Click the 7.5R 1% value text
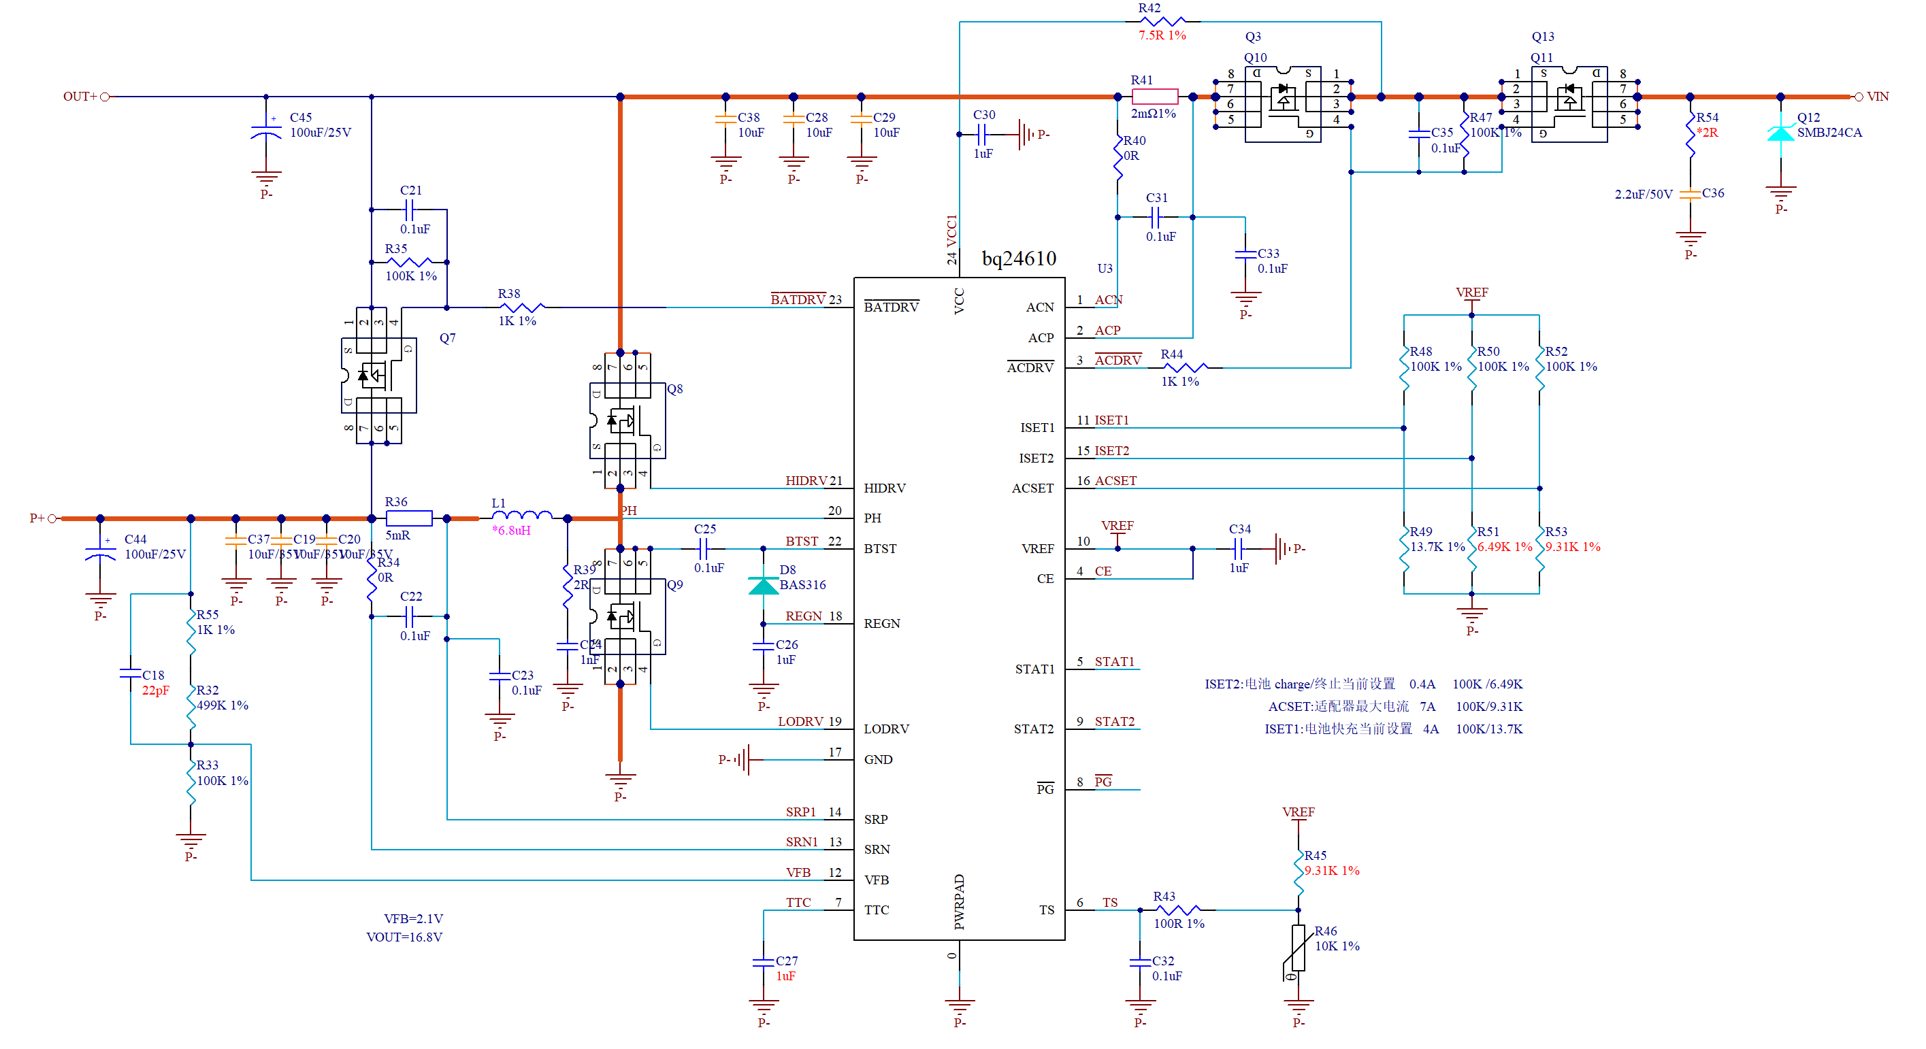This screenshot has height=1049, width=1926. coord(1162,35)
